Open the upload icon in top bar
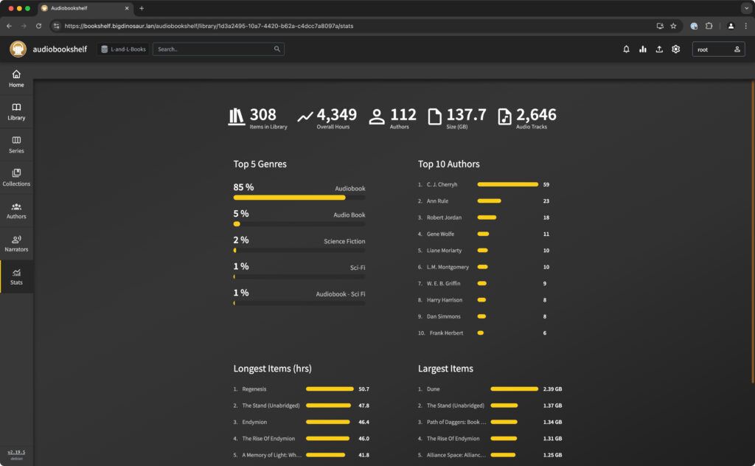 [659, 49]
